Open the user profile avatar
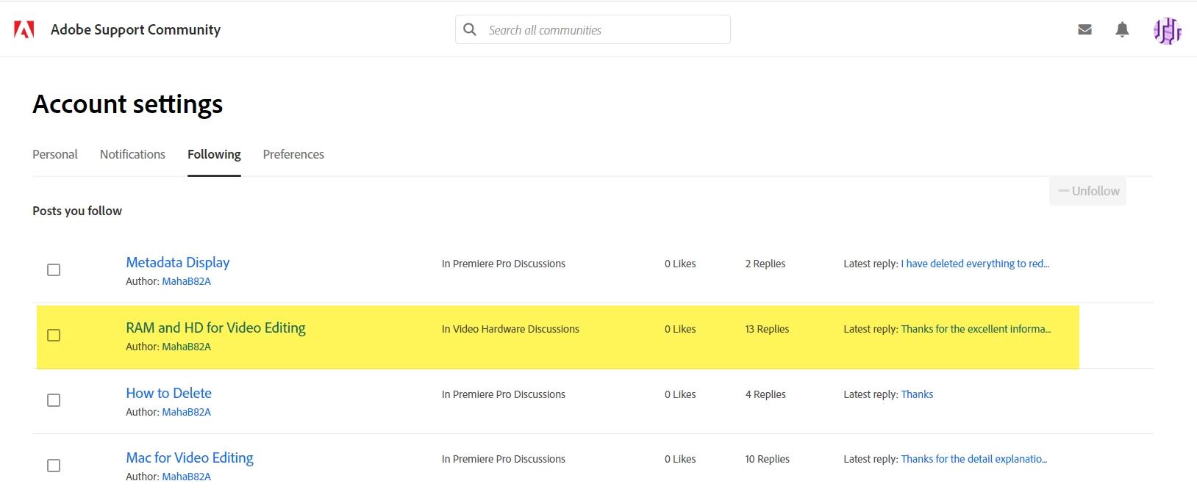Viewport: 1197px width, 492px height. 1167,31
